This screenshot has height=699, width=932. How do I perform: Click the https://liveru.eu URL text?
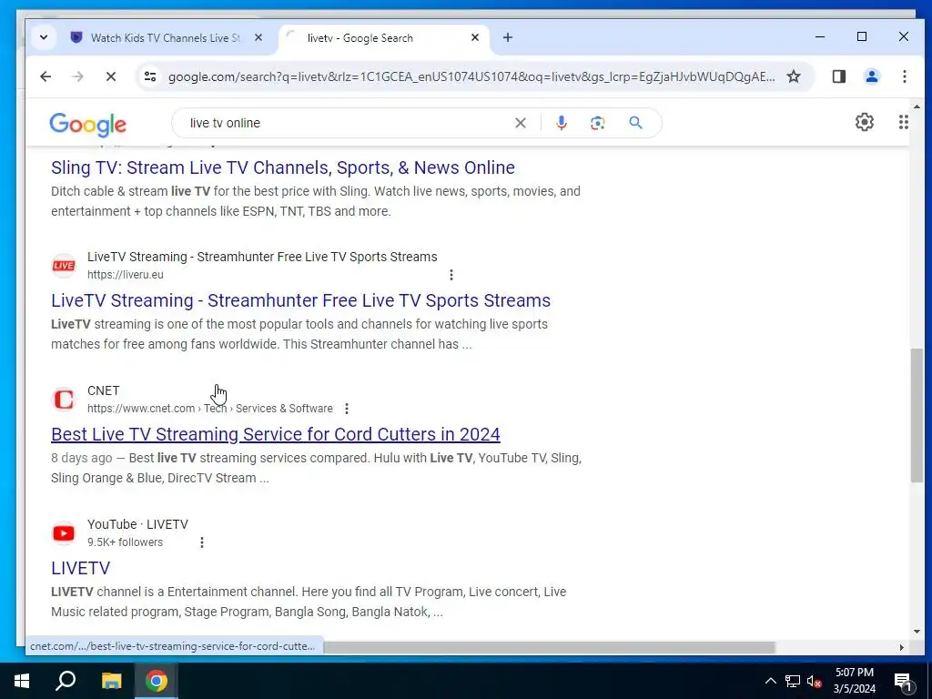(126, 275)
